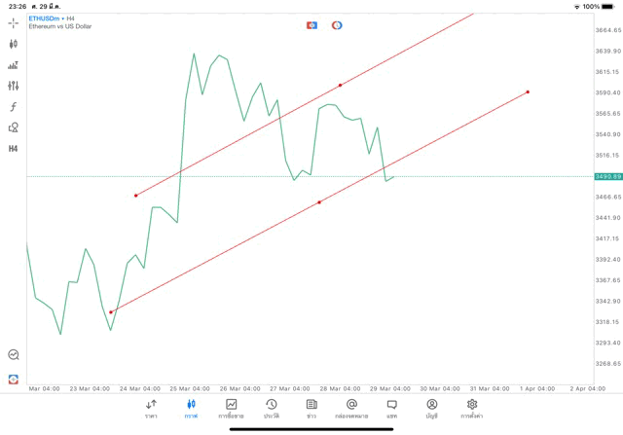The height and width of the screenshot is (435, 623).
Task: Open the การตั้งค่า (Settings) tab
Action: coord(472,409)
